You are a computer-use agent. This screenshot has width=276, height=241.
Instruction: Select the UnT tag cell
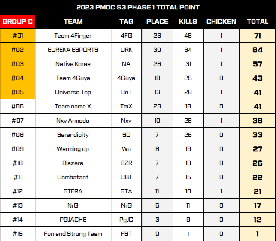click(126, 92)
